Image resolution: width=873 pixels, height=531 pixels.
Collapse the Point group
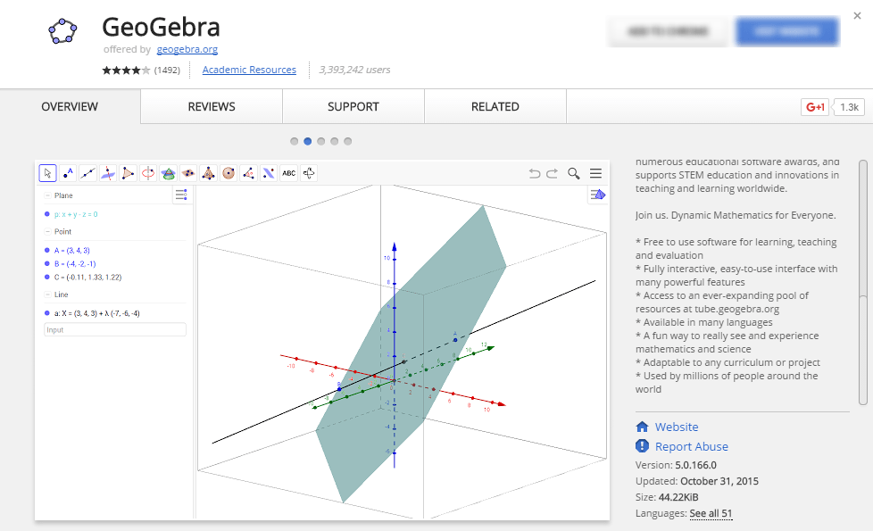(47, 231)
